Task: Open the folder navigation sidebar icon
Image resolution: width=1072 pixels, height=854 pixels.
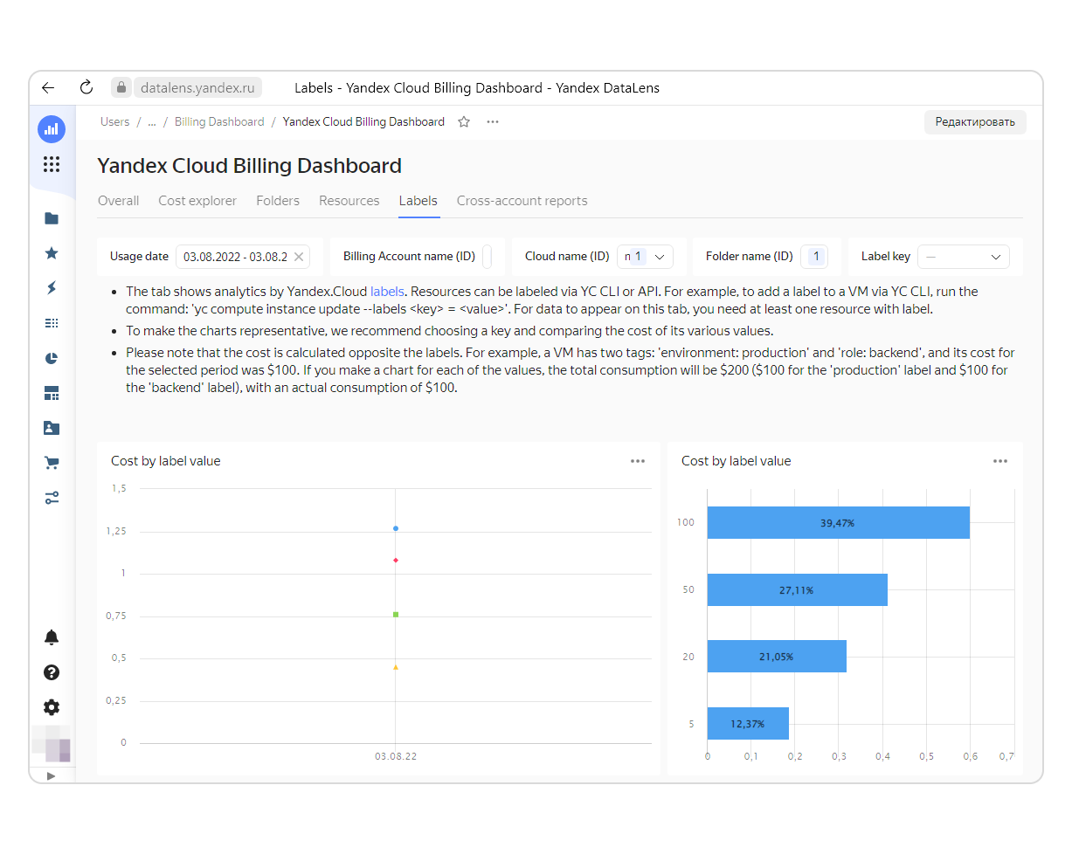Action: [52, 218]
